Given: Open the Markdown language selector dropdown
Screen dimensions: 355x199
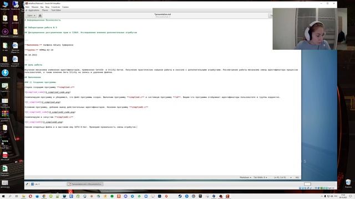Looking at the screenshot, I should tap(245, 177).
